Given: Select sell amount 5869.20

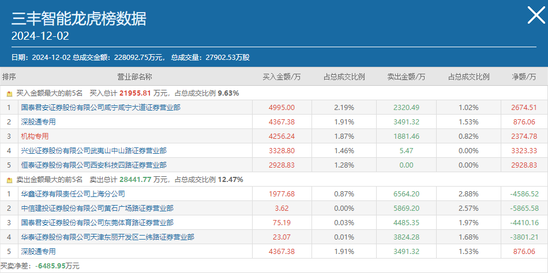Looking at the screenshot, I should [x=406, y=208].
